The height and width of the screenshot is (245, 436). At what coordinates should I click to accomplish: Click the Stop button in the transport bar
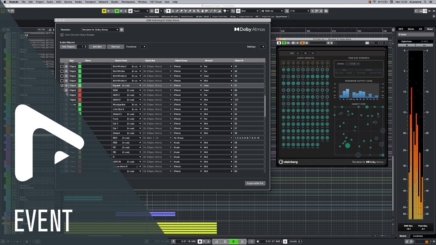click(225, 242)
